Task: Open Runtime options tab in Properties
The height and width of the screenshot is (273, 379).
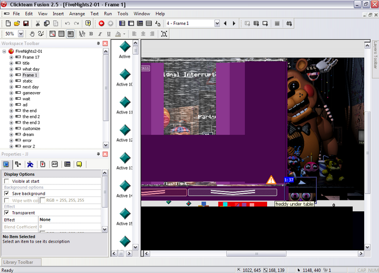Action: [43, 164]
